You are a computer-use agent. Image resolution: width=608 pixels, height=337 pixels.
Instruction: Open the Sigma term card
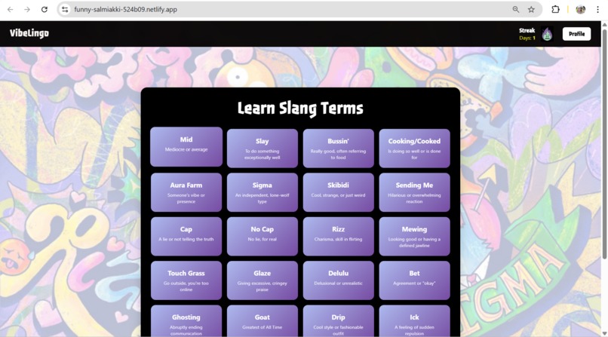pos(262,192)
